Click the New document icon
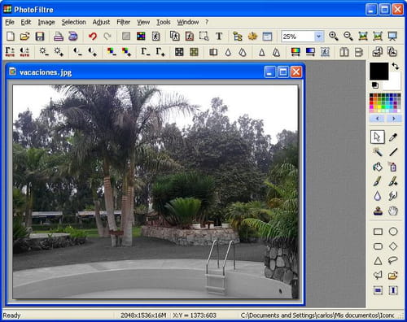The height and width of the screenshot is (322, 407). [11, 36]
